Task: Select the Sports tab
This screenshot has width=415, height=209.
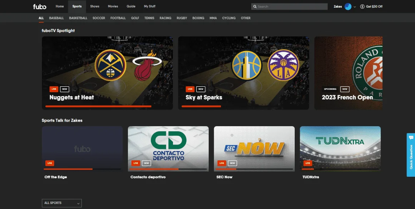Action: 77,7
